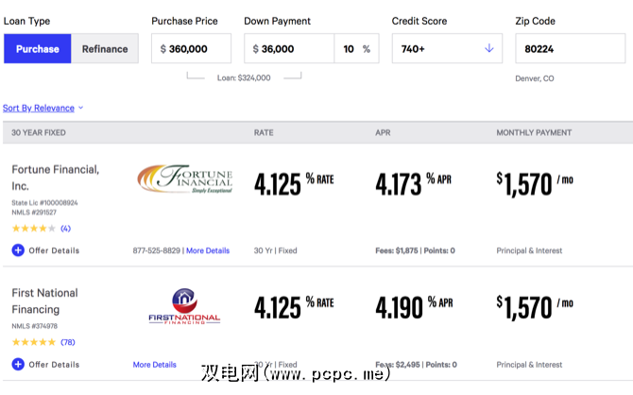Click First National's Principal & Interest label
633x395 pixels.
click(529, 365)
